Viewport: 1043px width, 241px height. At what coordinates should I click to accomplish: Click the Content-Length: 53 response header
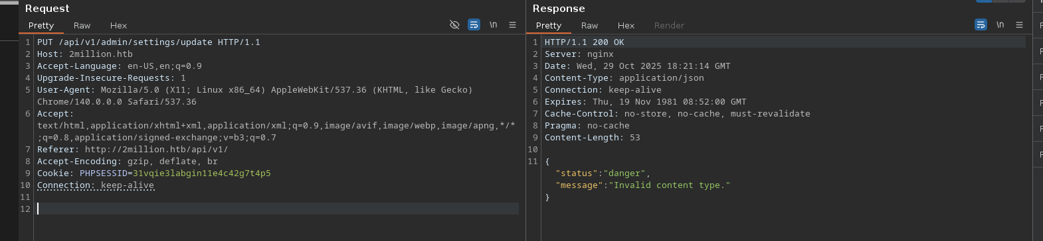click(593, 137)
